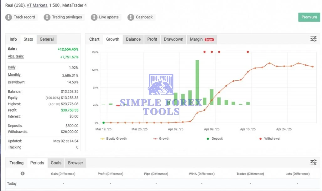Switch to the Goals tab

pos(56,163)
